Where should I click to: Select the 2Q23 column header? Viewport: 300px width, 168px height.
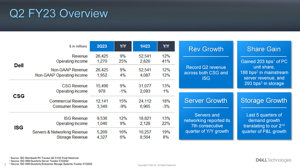[x=102, y=46]
